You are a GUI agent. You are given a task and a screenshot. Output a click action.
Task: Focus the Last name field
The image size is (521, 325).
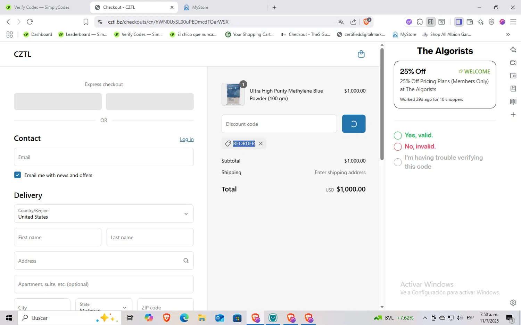coord(150,237)
